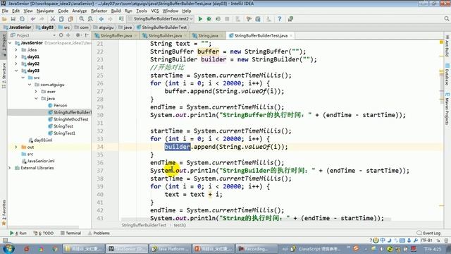Click the Project panel settings gear
This screenshot has height=254, width=451.
(78, 35)
